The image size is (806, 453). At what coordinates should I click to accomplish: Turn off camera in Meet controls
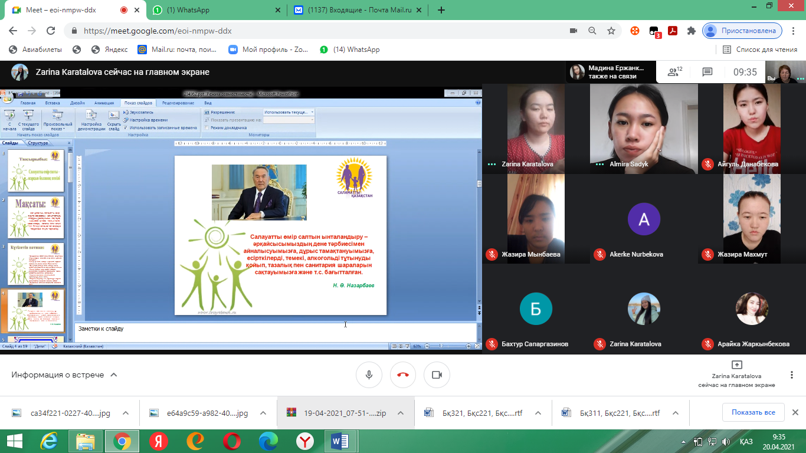pos(437,375)
